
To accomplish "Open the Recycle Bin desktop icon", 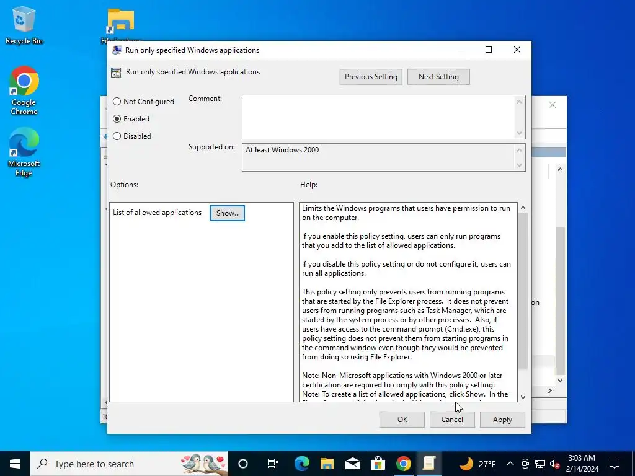I will pos(24,25).
